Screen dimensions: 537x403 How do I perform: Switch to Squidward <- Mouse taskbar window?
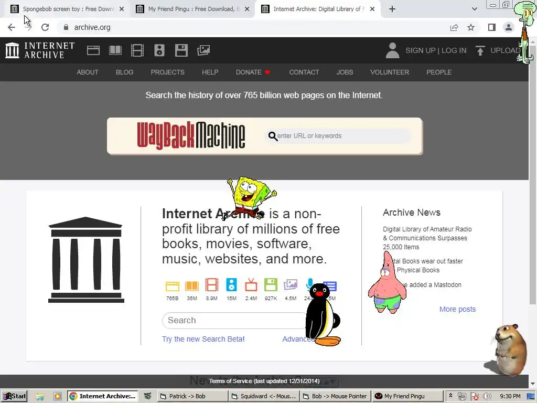(264, 396)
